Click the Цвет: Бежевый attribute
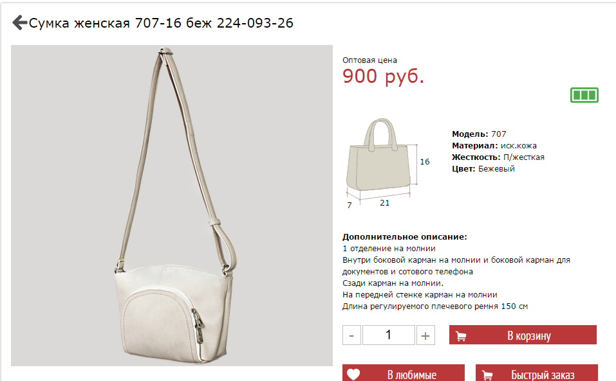This screenshot has height=381, width=616. tap(483, 169)
